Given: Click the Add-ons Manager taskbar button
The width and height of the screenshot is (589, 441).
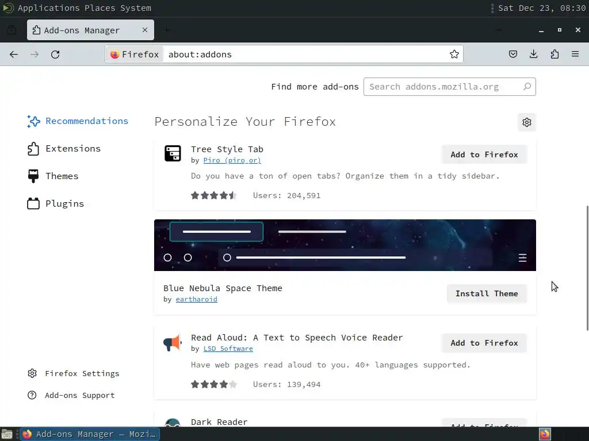Looking at the screenshot, I should 90,434.
